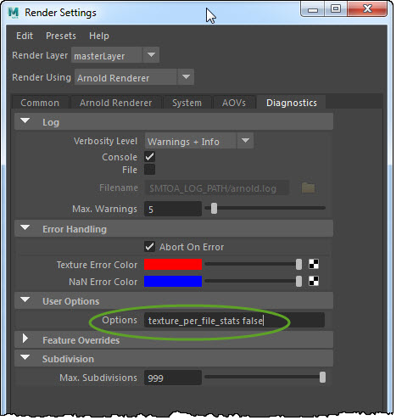The height and width of the screenshot is (420, 396).
Task: Switch to the AOVs tab
Action: pos(234,103)
